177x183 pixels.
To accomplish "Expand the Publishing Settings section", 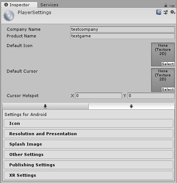I will [x=88, y=165].
